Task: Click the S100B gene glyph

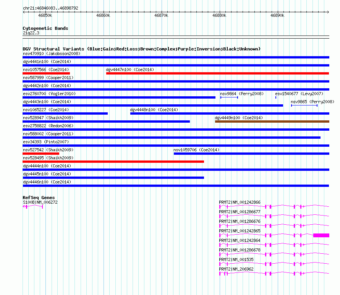Action: point(33,207)
